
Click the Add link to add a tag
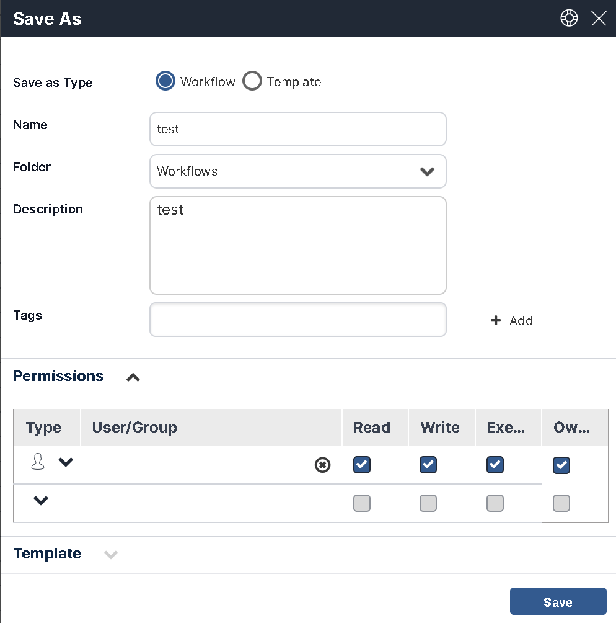tap(521, 321)
